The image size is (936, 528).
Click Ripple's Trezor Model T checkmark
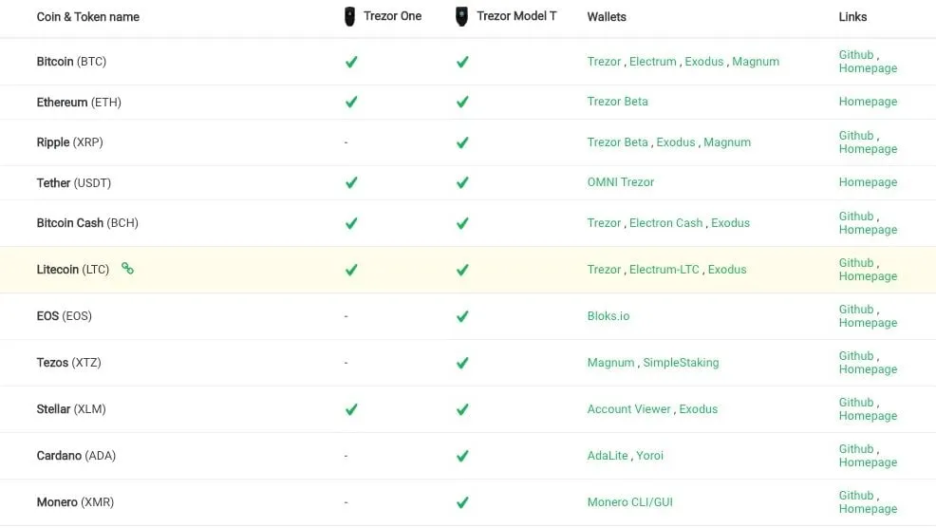tap(462, 142)
